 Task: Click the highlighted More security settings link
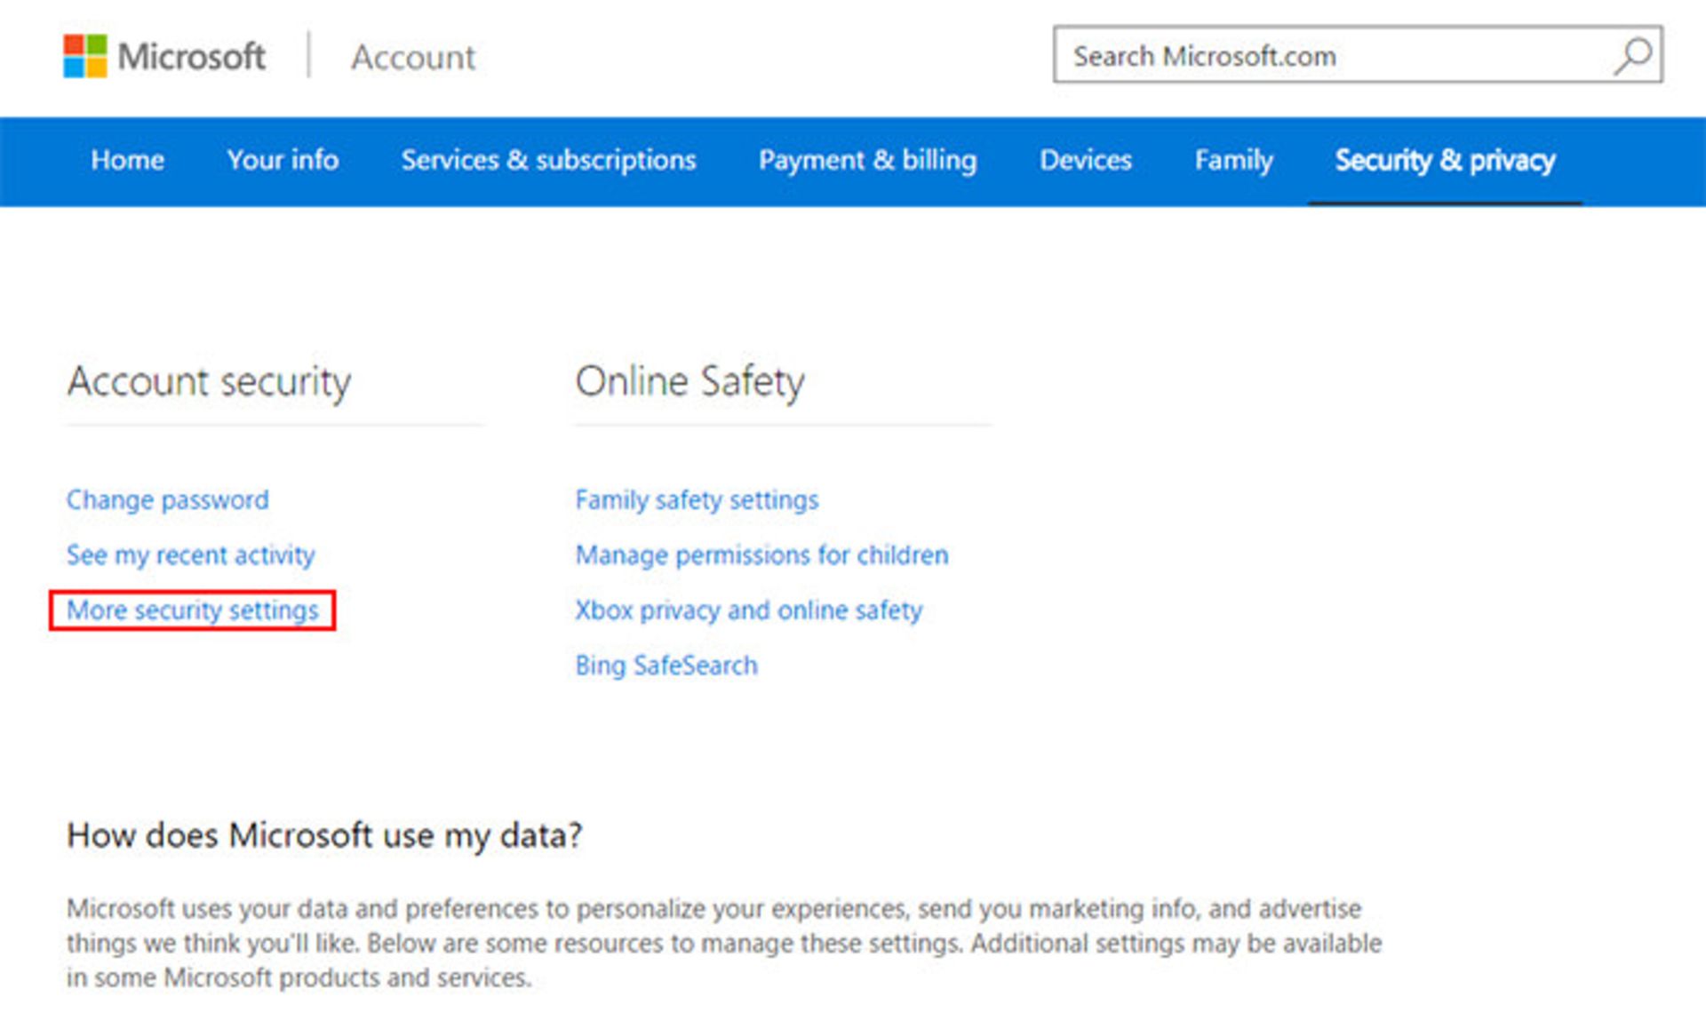point(194,610)
